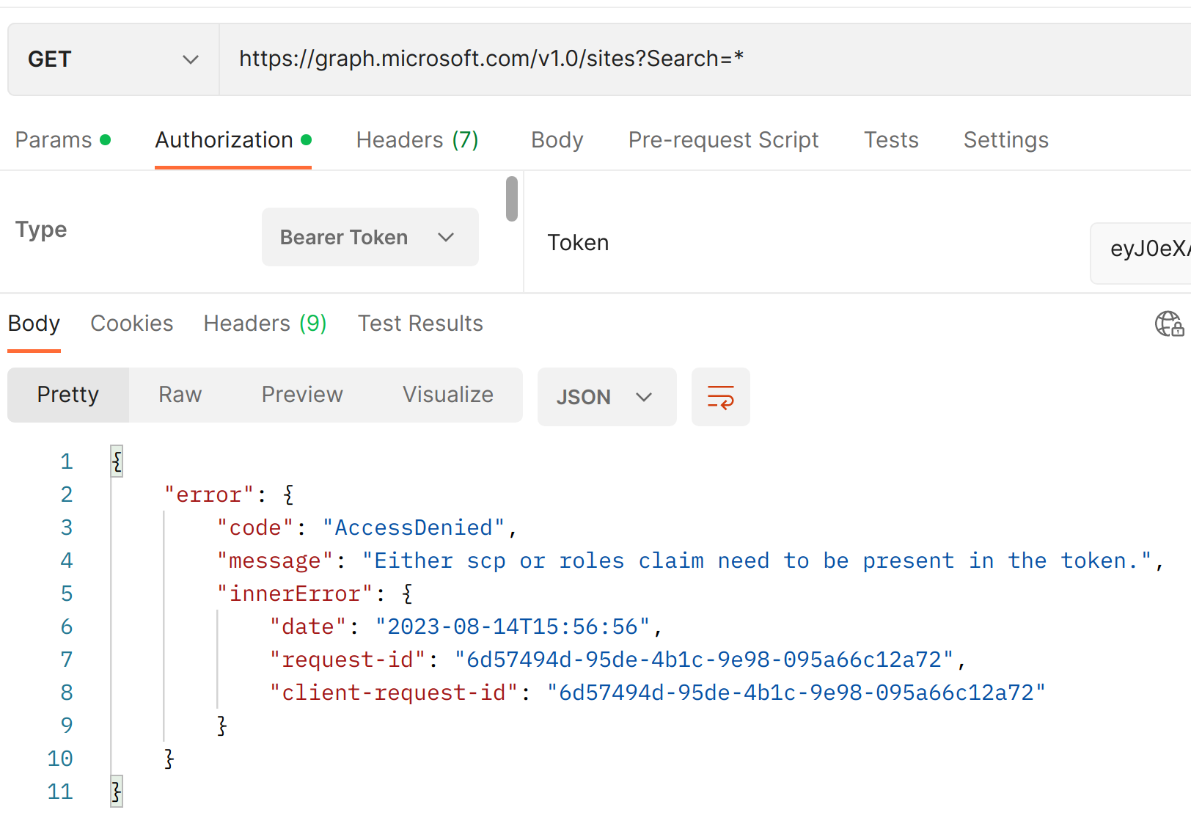
Task: Click the "request-id" key on line 7
Action: point(348,660)
